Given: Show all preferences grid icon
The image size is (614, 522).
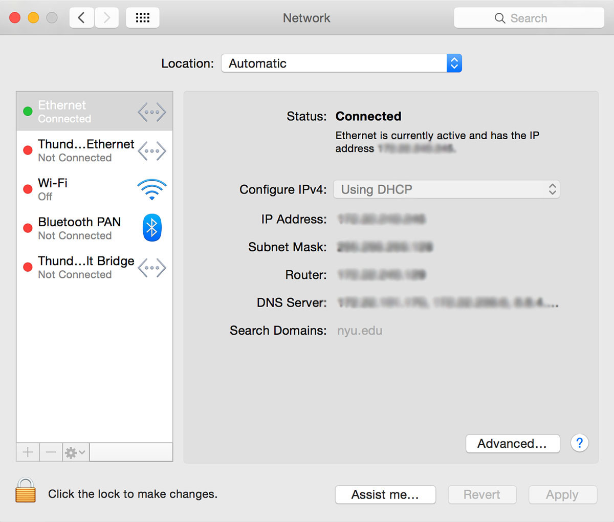Looking at the screenshot, I should (x=142, y=18).
